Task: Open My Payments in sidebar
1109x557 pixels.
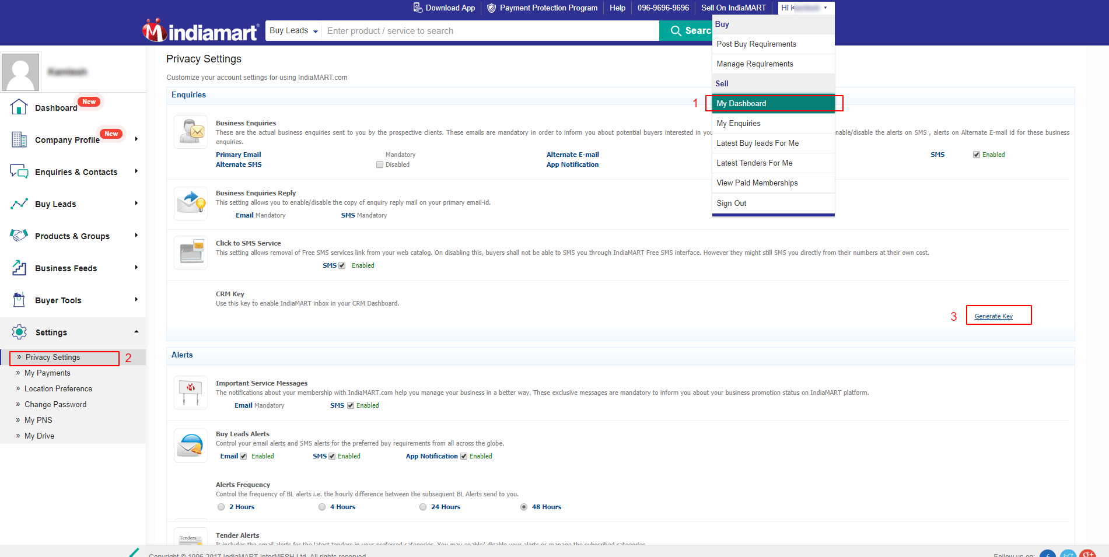Action: tap(47, 373)
